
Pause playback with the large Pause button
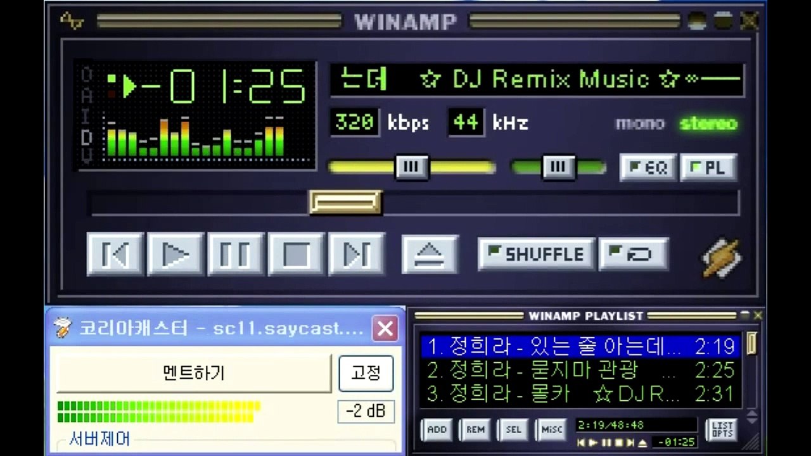point(236,255)
